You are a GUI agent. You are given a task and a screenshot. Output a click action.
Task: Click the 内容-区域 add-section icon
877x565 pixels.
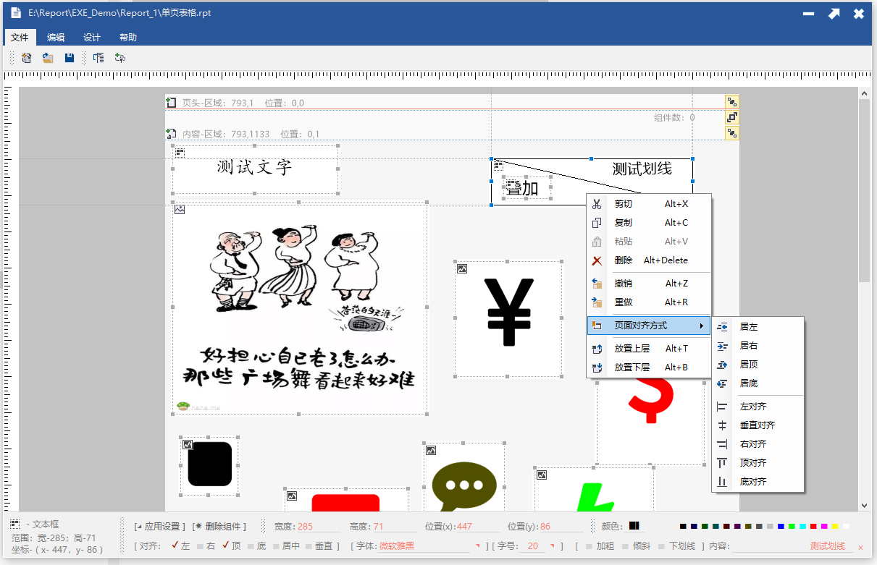click(172, 134)
